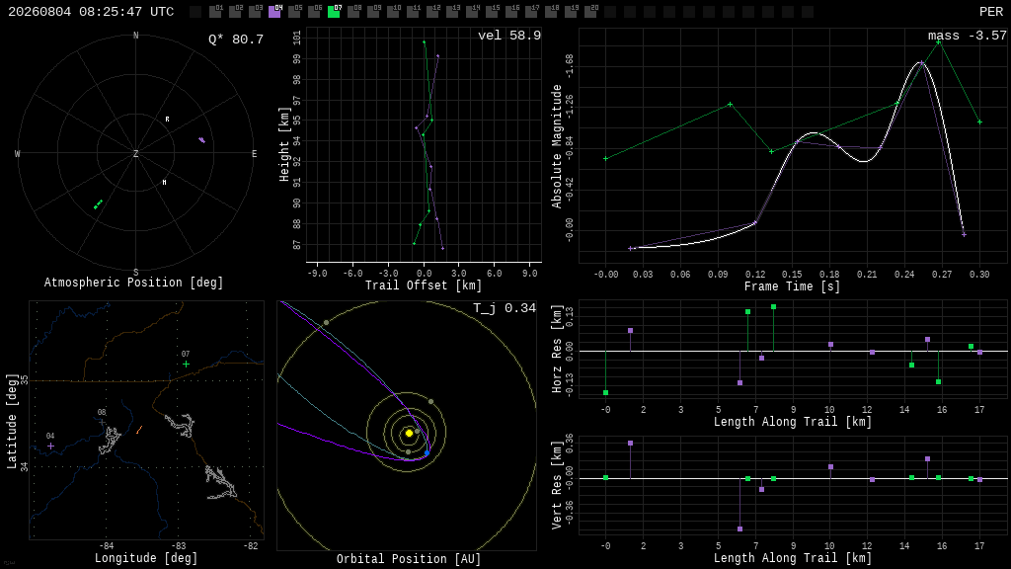Select the purple station 04 indicator

[274, 12]
